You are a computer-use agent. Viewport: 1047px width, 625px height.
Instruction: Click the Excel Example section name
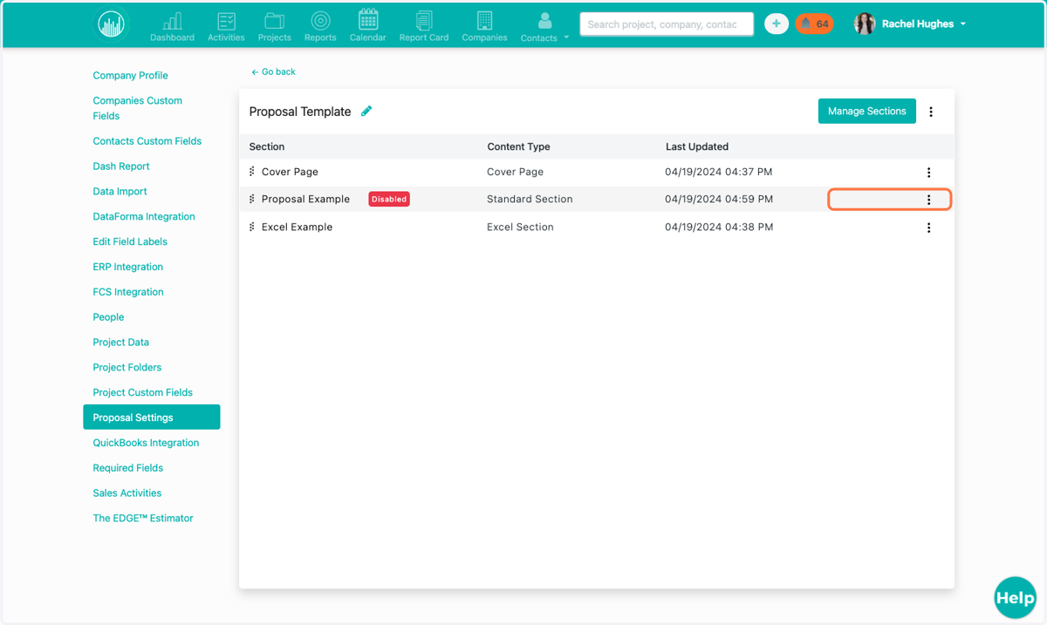point(298,227)
